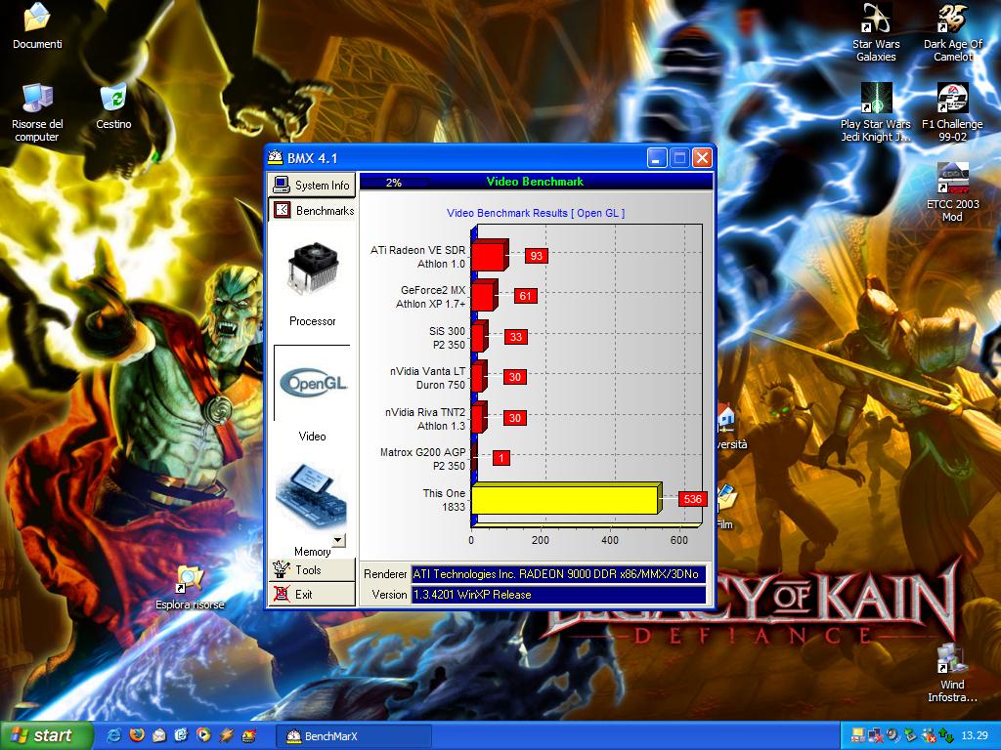Click the disconnected network tray icon
Screen dimensions: 1001x750
click(875, 736)
